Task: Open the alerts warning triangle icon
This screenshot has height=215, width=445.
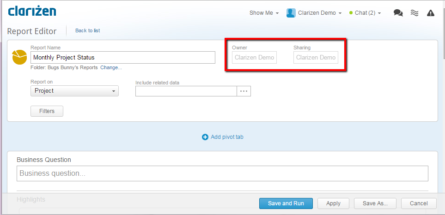Action: point(431,13)
